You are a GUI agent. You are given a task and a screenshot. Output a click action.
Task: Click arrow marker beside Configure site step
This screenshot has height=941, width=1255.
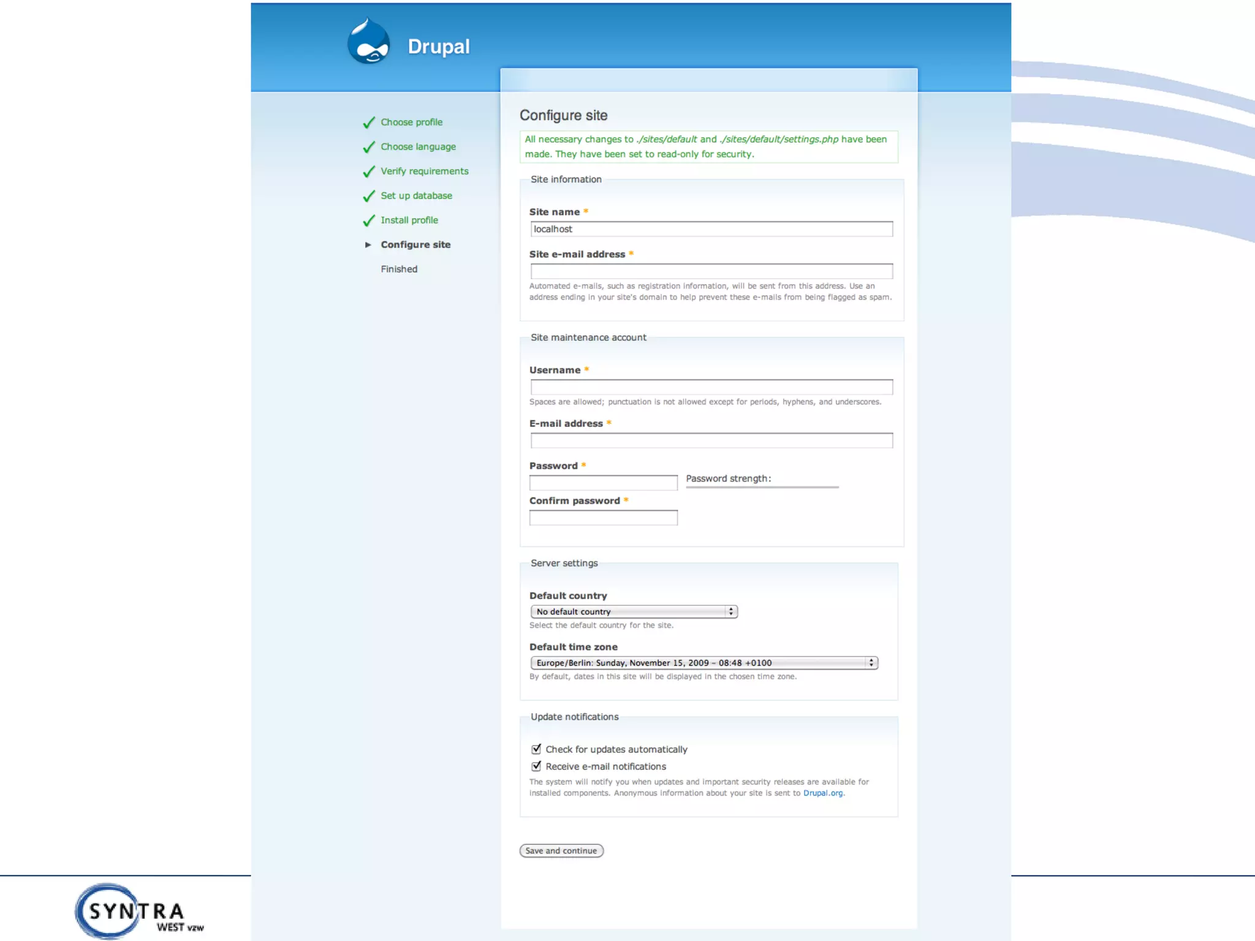pyautogui.click(x=368, y=244)
